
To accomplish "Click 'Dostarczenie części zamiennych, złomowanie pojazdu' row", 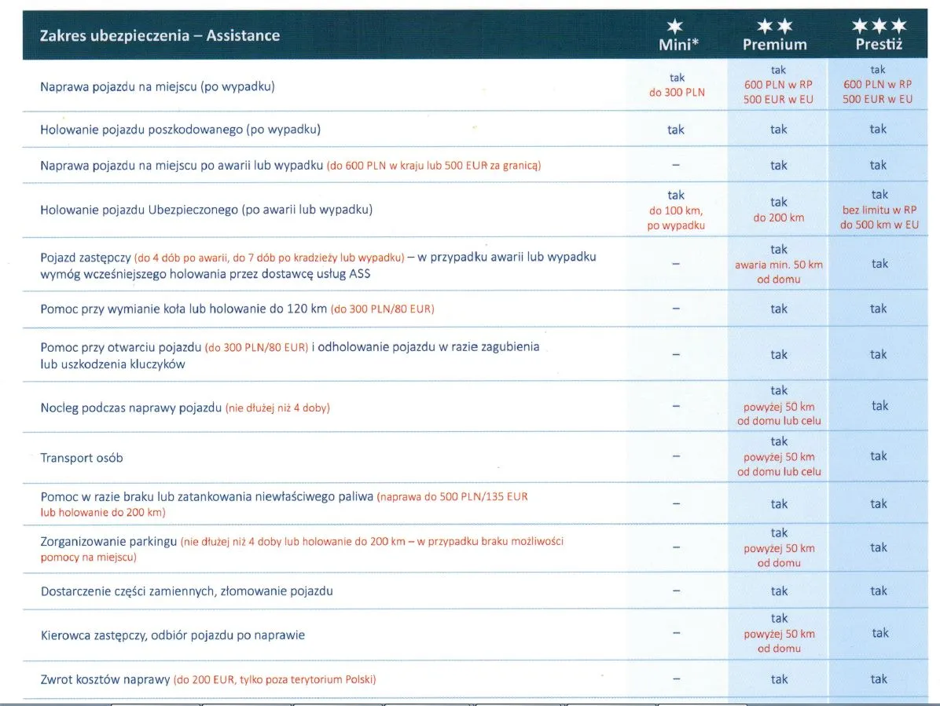I will pos(186,591).
